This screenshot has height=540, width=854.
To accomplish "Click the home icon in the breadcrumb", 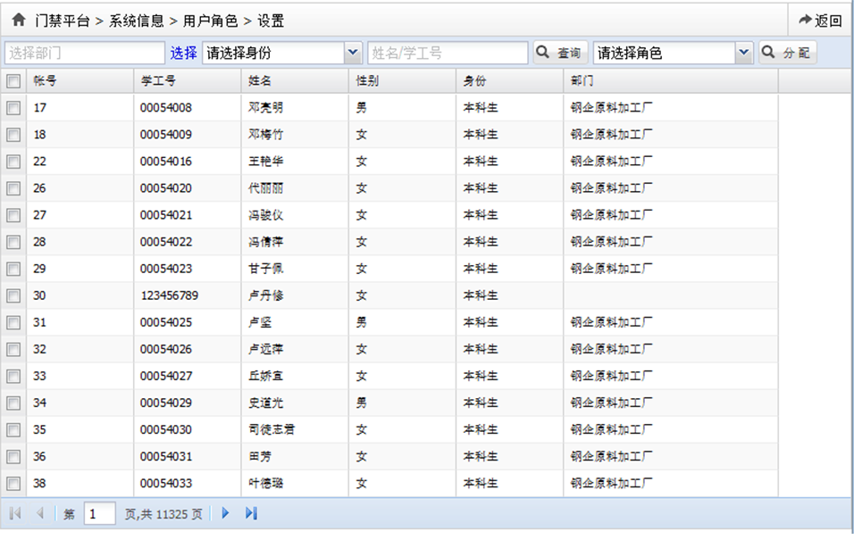I will click(18, 20).
